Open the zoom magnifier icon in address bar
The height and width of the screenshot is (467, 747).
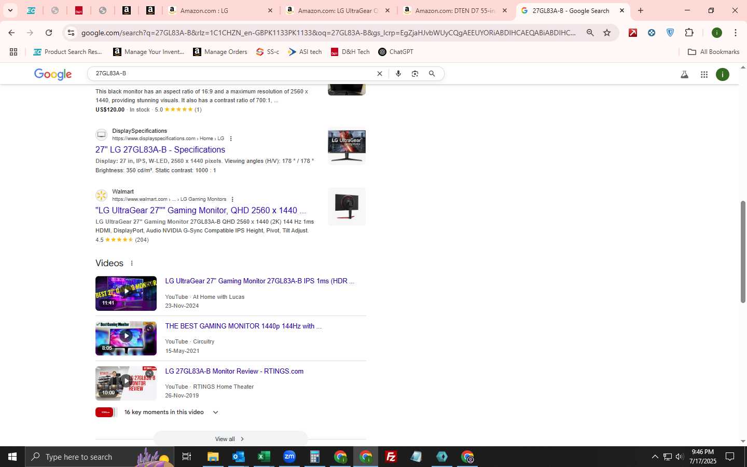[x=590, y=33]
